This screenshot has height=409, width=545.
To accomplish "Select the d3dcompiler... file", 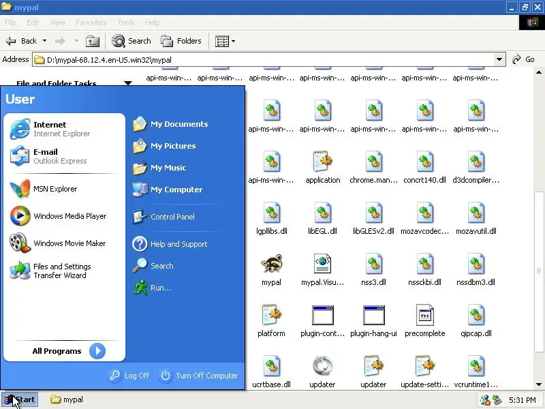I will pyautogui.click(x=476, y=168).
